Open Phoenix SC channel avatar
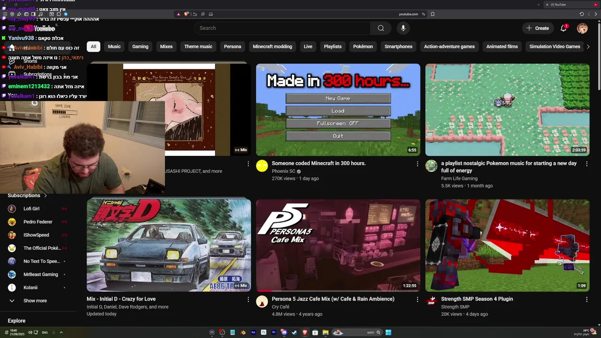The image size is (601, 338). click(x=262, y=166)
